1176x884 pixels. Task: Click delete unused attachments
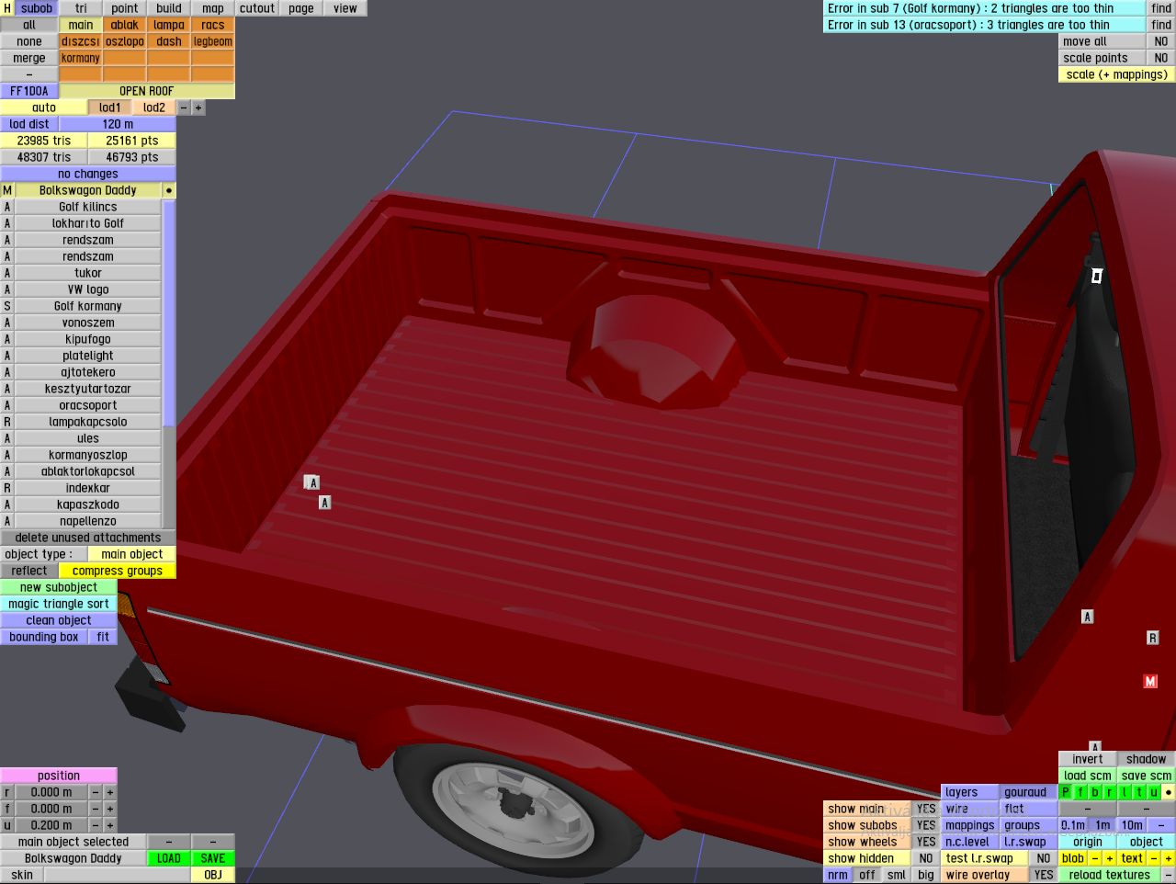(x=88, y=538)
